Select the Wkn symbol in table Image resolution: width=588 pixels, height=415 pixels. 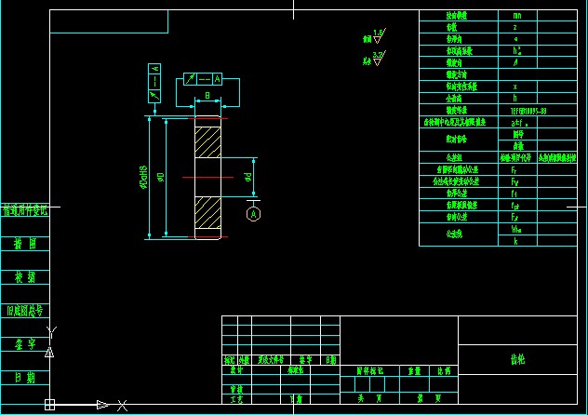coord(516,229)
